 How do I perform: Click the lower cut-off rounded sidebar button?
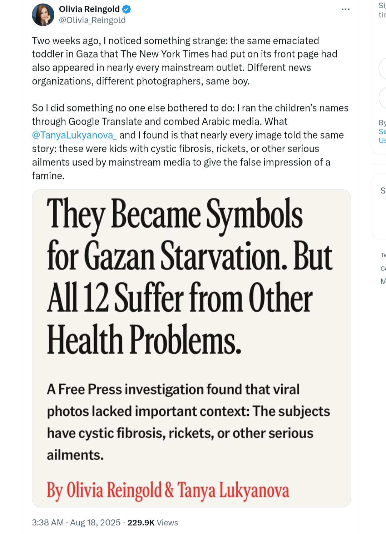(383, 98)
